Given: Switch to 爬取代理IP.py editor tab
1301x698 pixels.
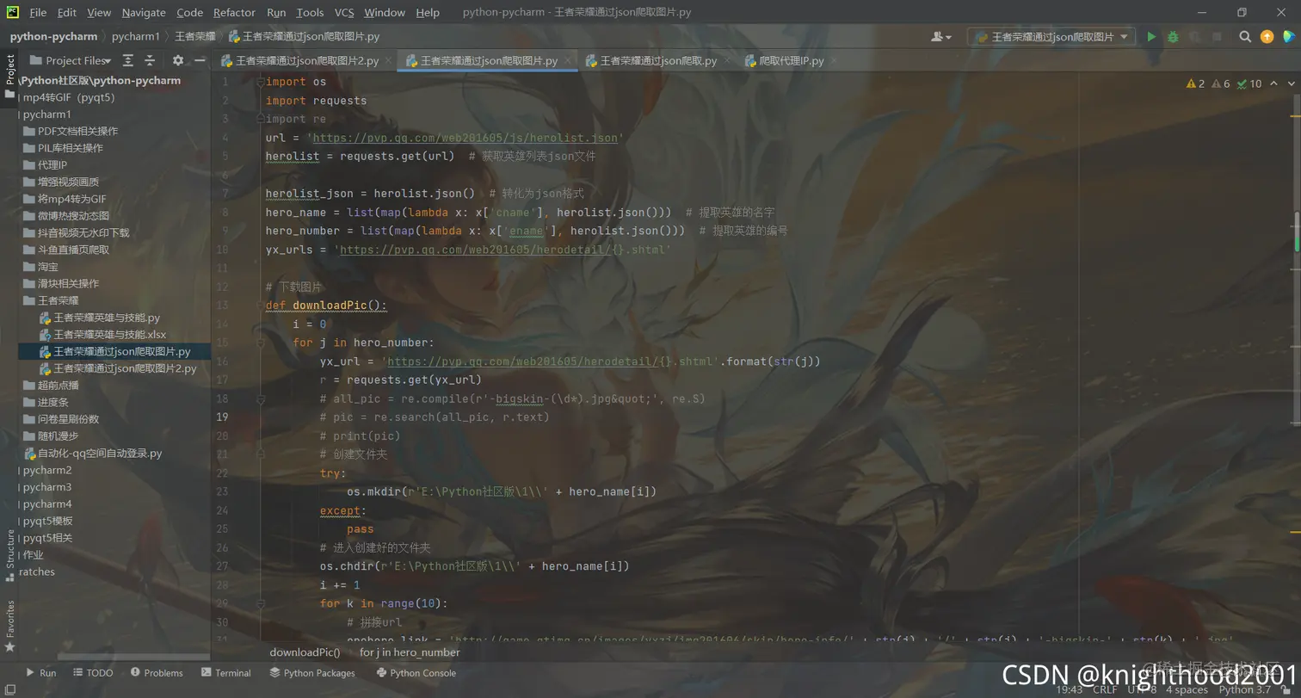Looking at the screenshot, I should click(x=791, y=61).
